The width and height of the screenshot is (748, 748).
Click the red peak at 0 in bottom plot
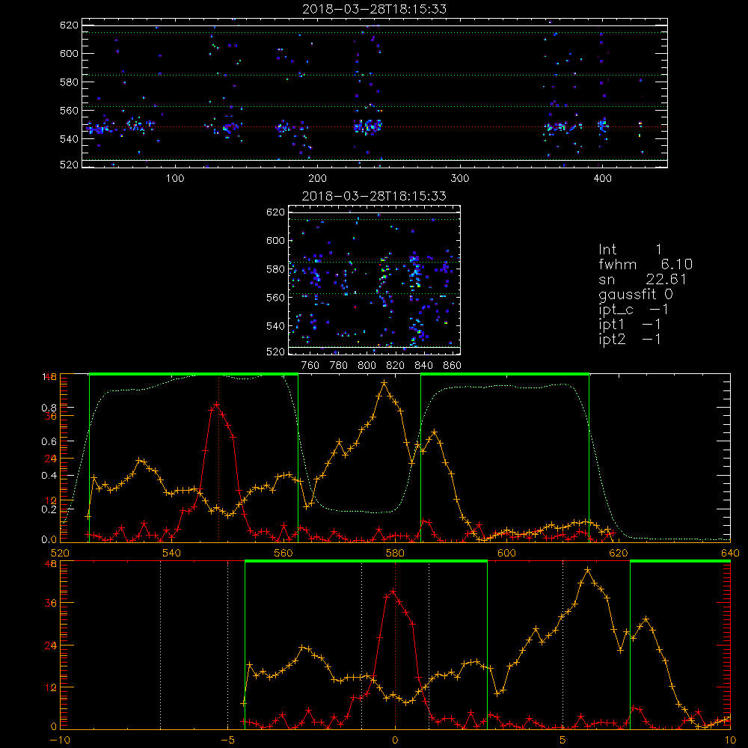[393, 592]
